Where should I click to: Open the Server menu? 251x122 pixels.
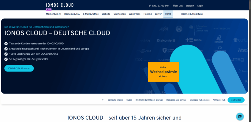pyautogui.click(x=158, y=14)
